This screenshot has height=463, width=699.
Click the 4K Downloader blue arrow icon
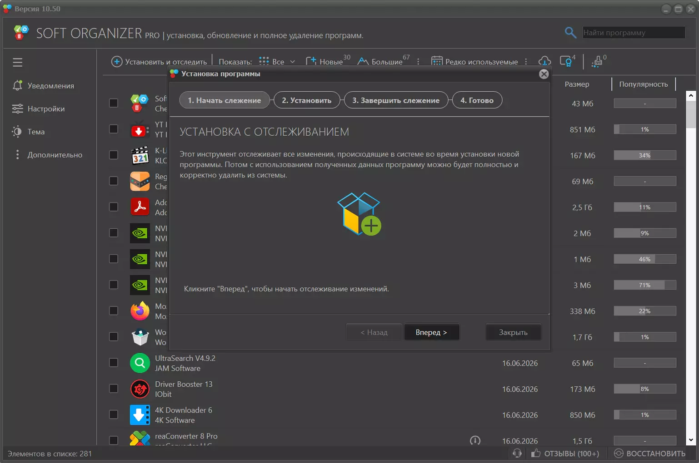click(140, 415)
